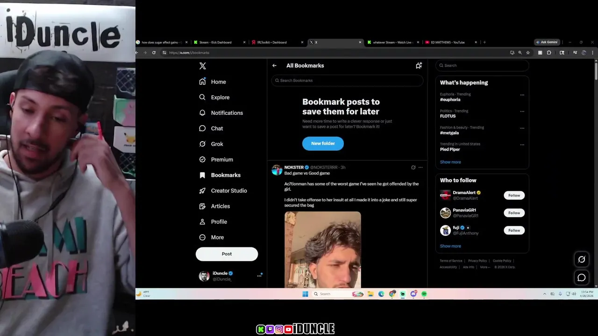Open the Terms of Service link
The height and width of the screenshot is (336, 598).
pyautogui.click(x=451, y=261)
